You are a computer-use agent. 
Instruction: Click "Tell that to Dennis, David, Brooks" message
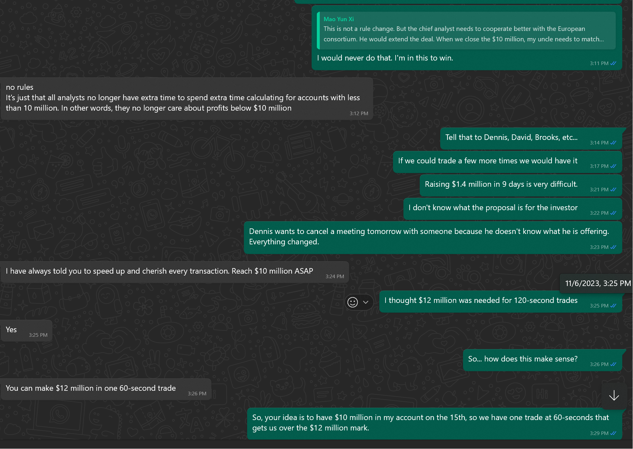(511, 138)
